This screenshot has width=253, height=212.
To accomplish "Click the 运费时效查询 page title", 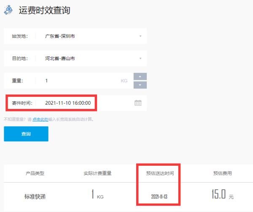I will [x=44, y=11].
